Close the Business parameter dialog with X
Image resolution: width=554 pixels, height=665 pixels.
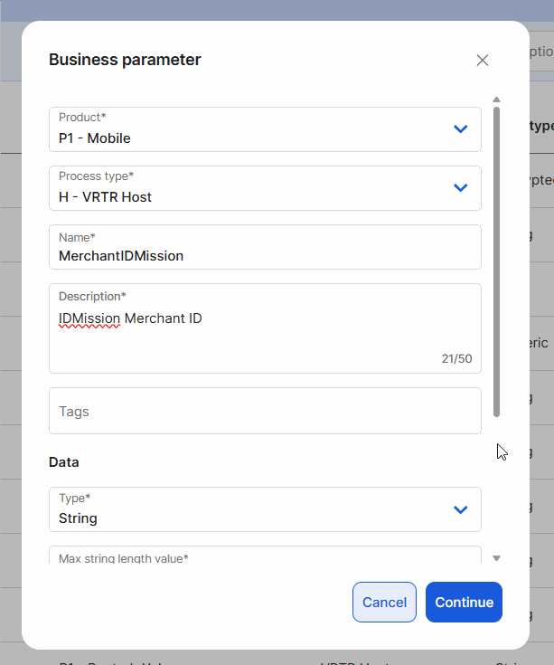click(x=482, y=61)
